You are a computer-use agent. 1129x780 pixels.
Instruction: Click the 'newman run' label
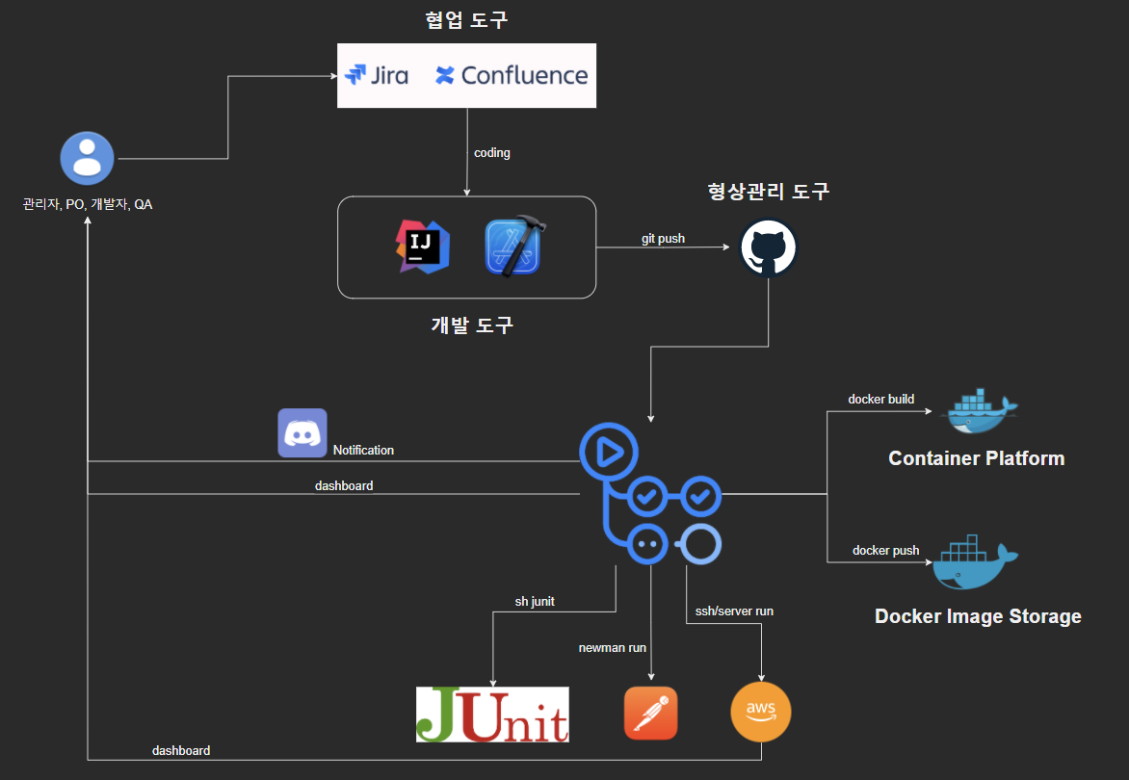point(613,648)
